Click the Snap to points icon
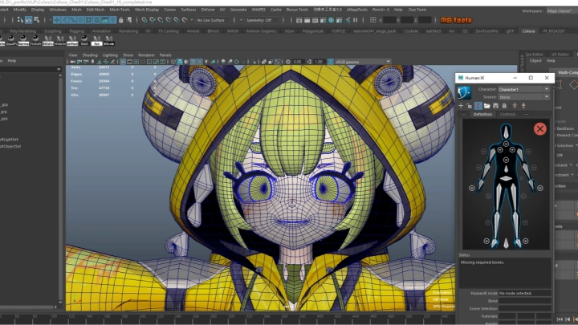578x325 pixels. [160, 20]
